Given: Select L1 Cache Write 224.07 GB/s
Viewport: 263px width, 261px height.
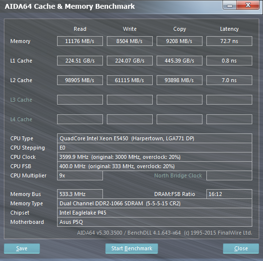Looking at the screenshot, I should [130, 61].
